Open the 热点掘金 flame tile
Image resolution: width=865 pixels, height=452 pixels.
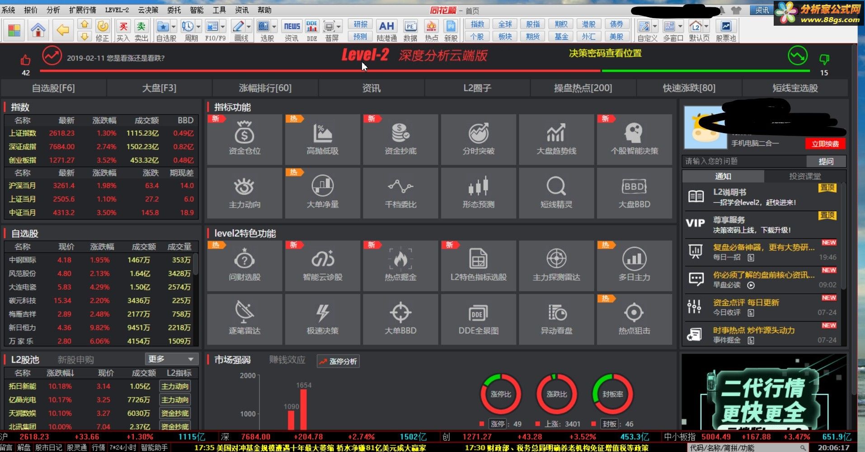click(x=400, y=266)
